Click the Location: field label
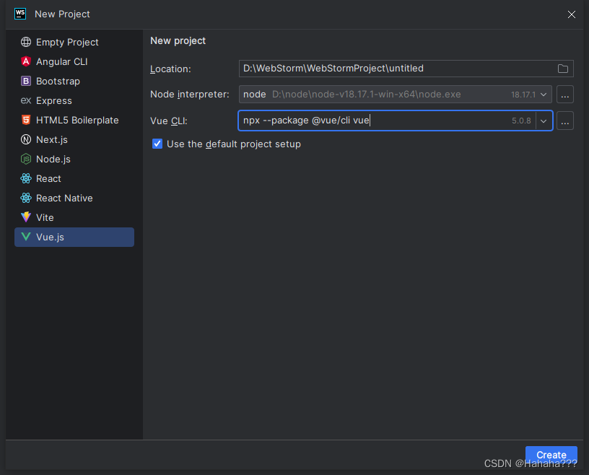 170,69
